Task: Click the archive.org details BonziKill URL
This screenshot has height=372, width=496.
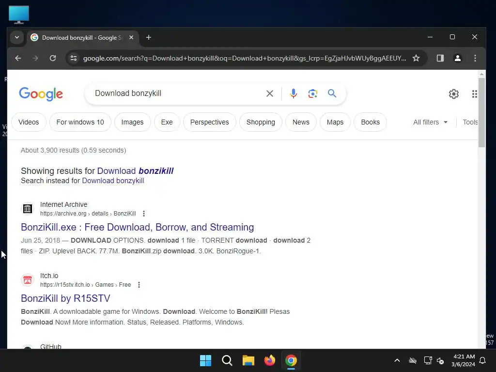Action: coord(88,214)
